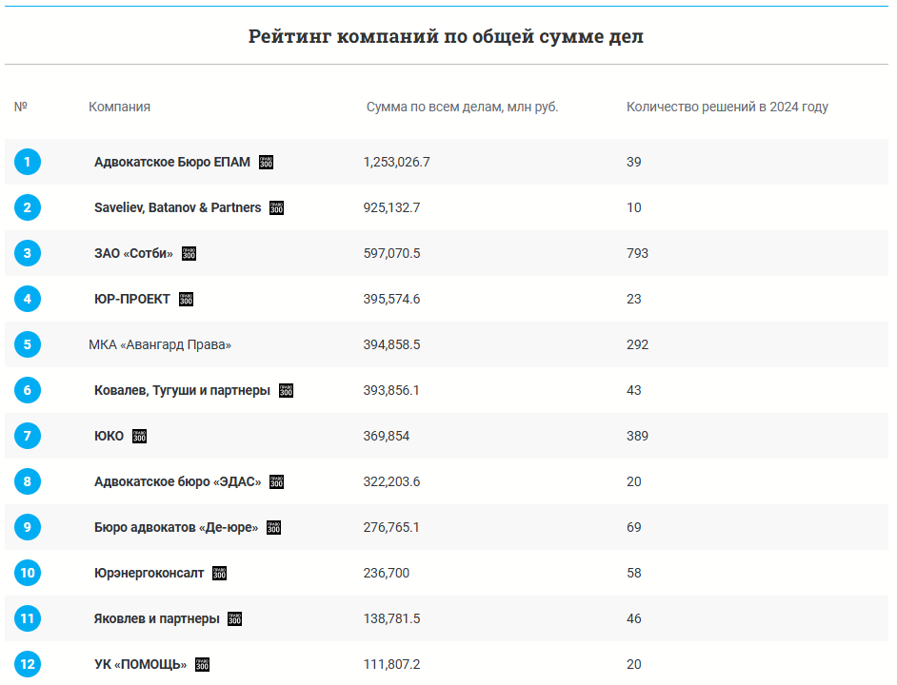The image size is (897, 685).
Task: Select the sum value 111,807.2
Action: tap(392, 664)
